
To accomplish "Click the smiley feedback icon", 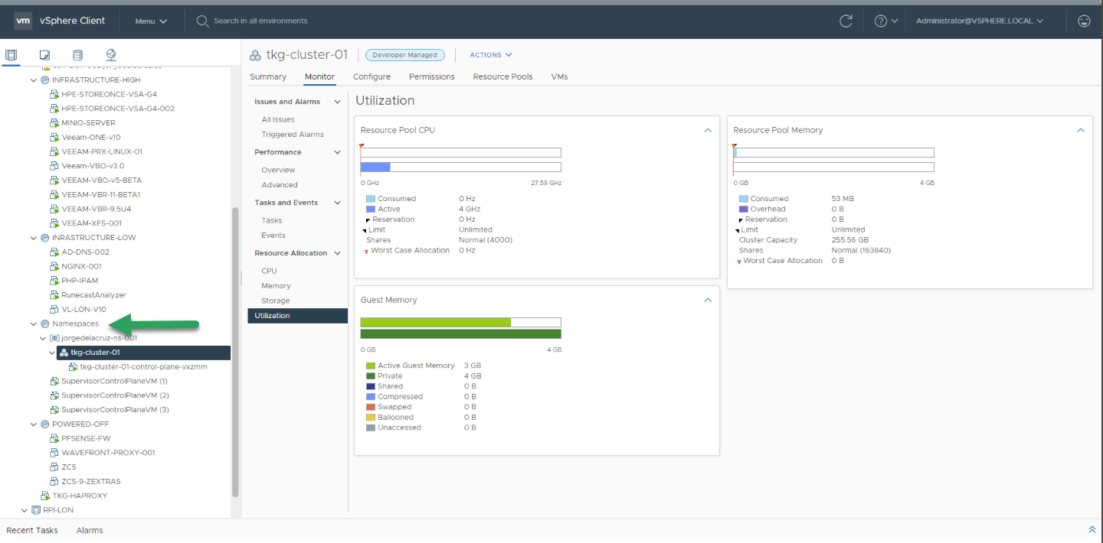I will pyautogui.click(x=1084, y=21).
